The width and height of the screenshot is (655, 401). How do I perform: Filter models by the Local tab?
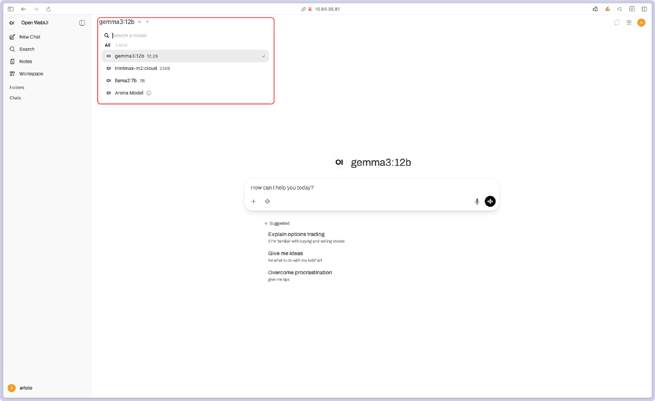point(122,45)
